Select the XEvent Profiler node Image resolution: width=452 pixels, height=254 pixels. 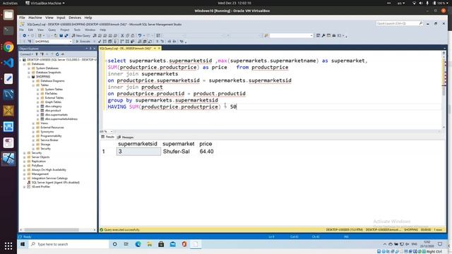tap(41, 187)
